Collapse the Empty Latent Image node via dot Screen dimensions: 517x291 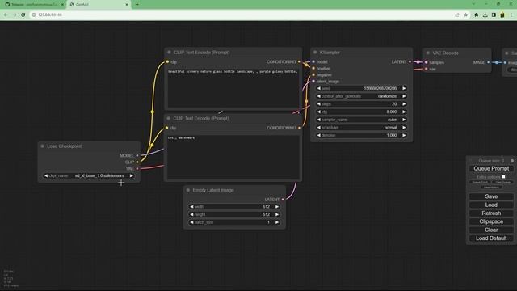(x=188, y=190)
